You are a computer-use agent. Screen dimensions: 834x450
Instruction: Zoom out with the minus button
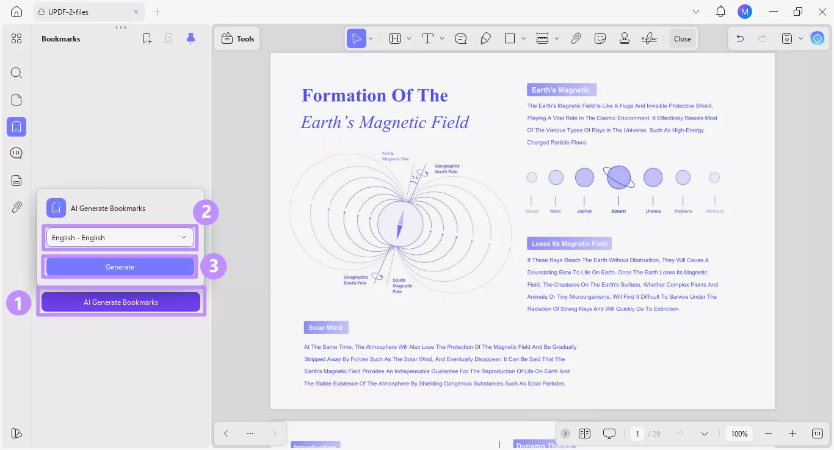coord(769,434)
